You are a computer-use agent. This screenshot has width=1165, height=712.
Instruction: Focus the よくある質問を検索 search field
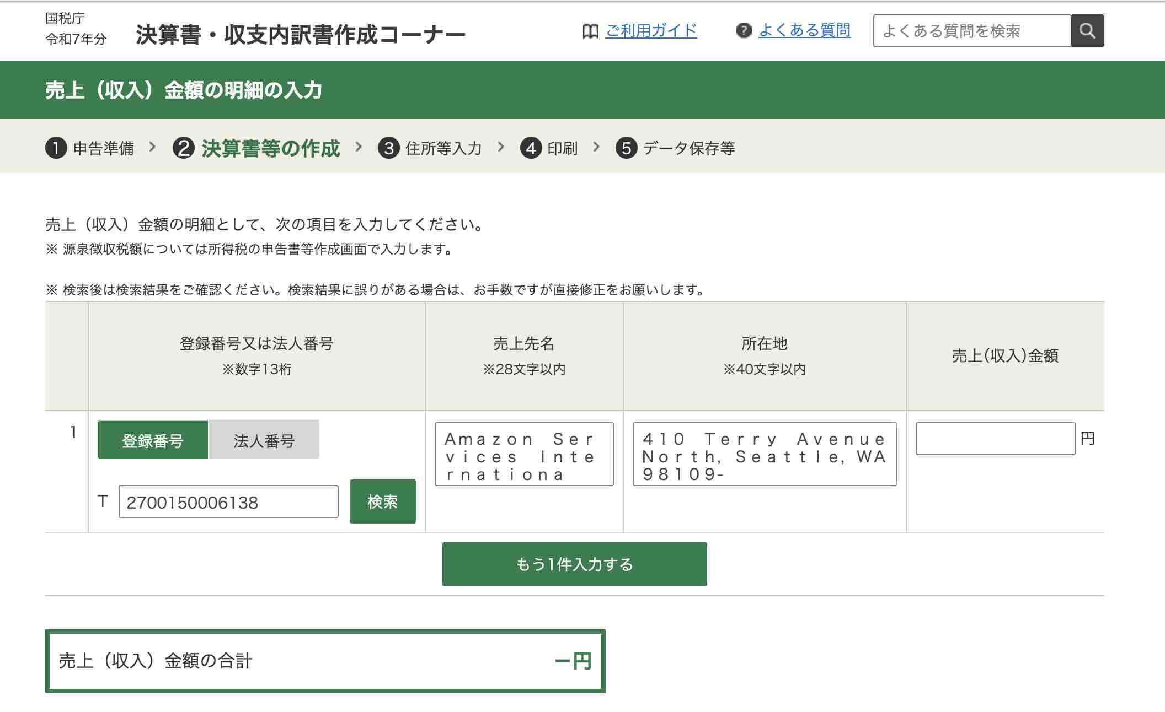(972, 31)
